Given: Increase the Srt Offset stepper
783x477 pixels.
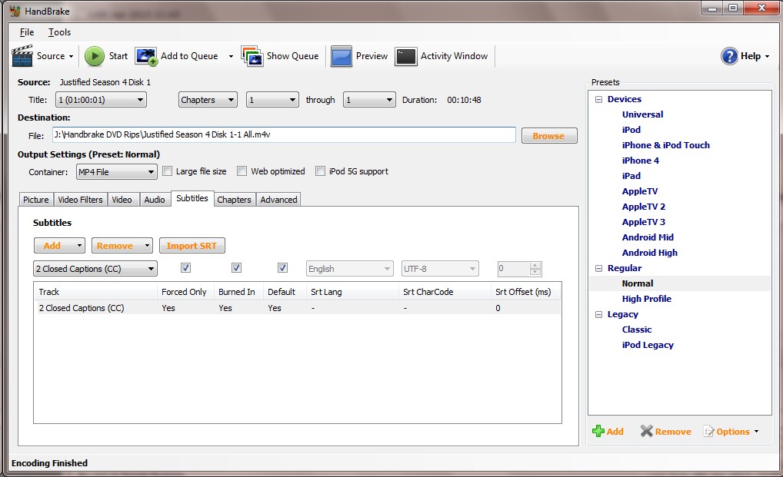Looking at the screenshot, I should 535,266.
